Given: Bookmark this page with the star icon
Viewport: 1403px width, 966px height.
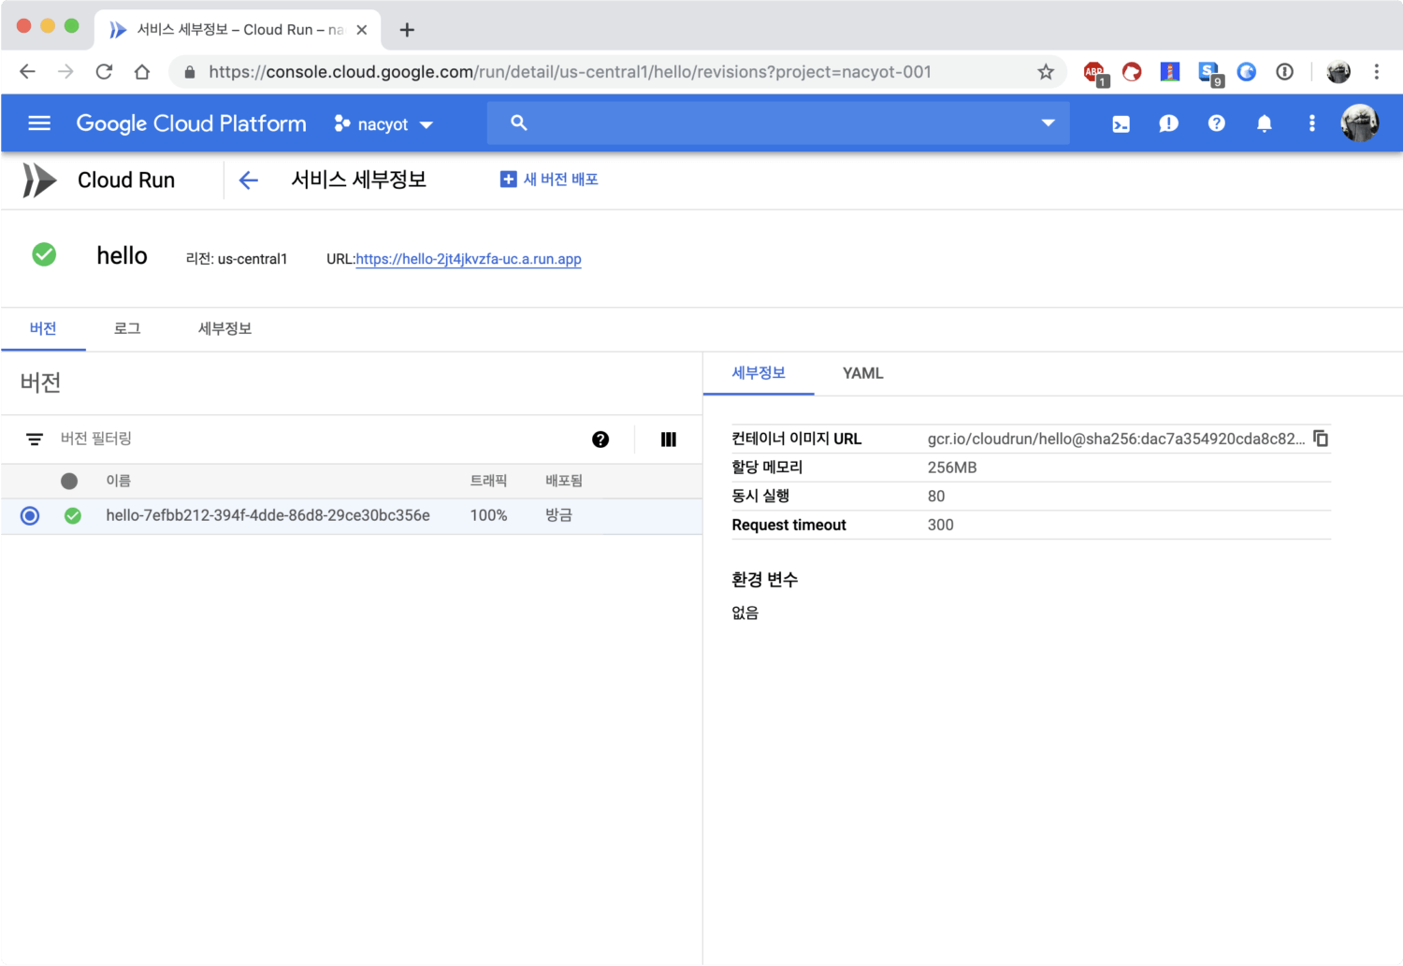Looking at the screenshot, I should [x=1046, y=72].
